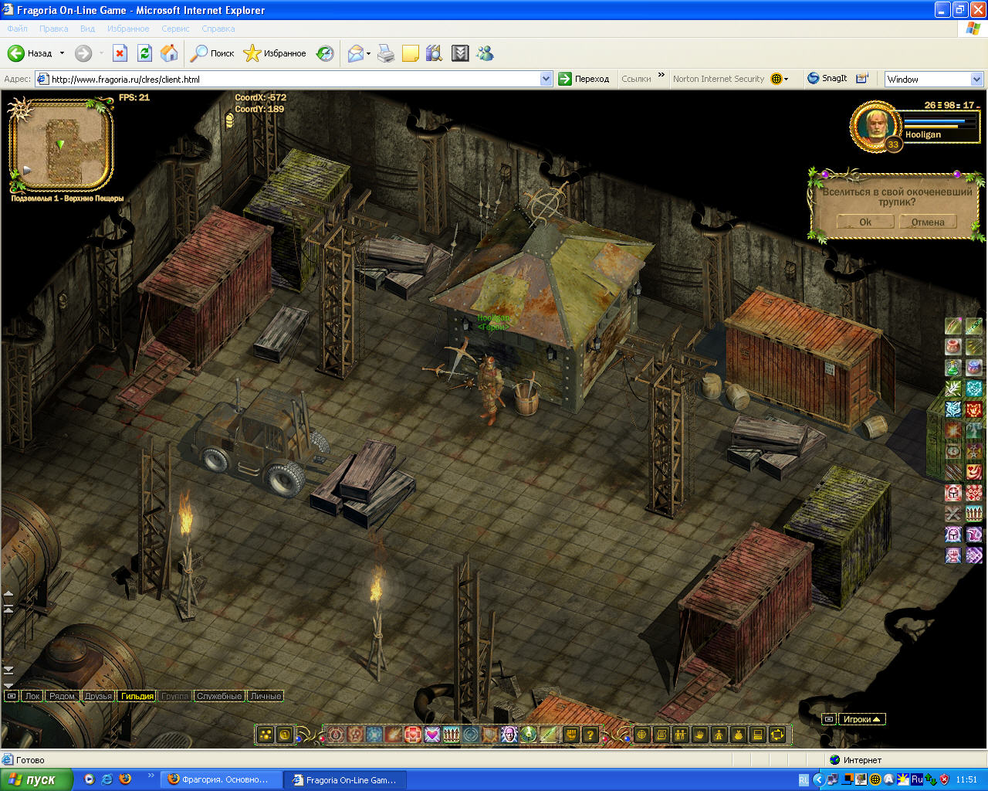Click the Hooligan character portrait
The image size is (988, 791).
pos(875,126)
